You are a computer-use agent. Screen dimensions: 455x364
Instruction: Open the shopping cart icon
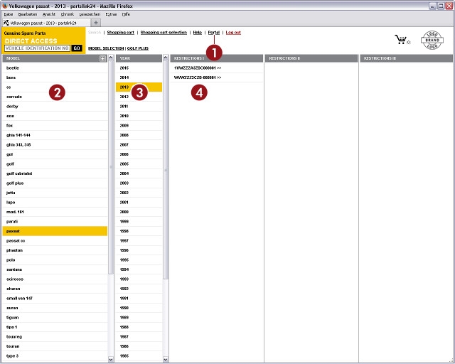pyautogui.click(x=402, y=40)
